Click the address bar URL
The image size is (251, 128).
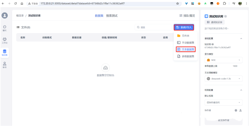pos(83,3)
